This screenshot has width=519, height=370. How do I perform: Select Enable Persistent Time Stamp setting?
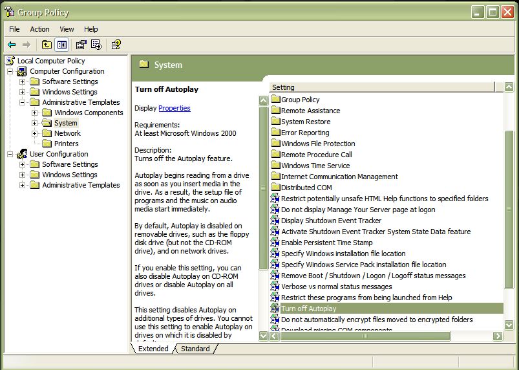coord(322,242)
